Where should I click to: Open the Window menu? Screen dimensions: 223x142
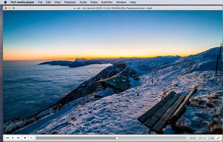coord(121,2)
